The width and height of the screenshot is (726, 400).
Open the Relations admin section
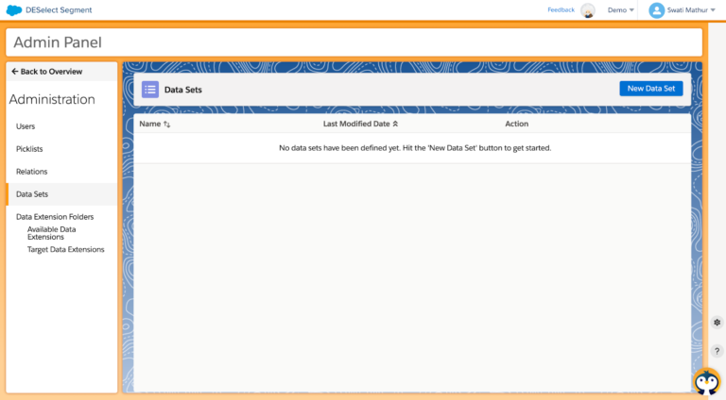pyautogui.click(x=31, y=172)
